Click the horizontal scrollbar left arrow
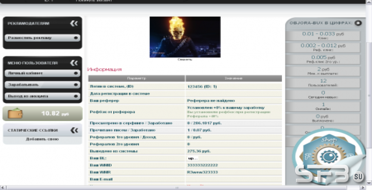The image size is (372, 190). [3, 188]
